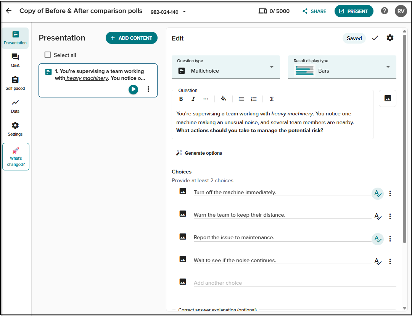The width and height of the screenshot is (412, 316).
Task: Click the checkmark icon in Edit header
Action: pyautogui.click(x=375, y=38)
